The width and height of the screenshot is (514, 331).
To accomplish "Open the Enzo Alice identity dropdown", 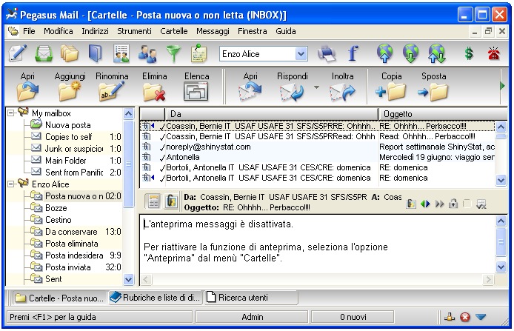I will click(301, 54).
